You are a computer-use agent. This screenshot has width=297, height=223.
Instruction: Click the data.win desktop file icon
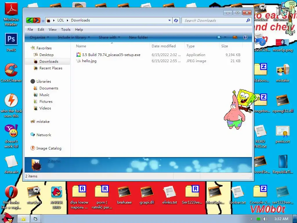[x=11, y=164]
